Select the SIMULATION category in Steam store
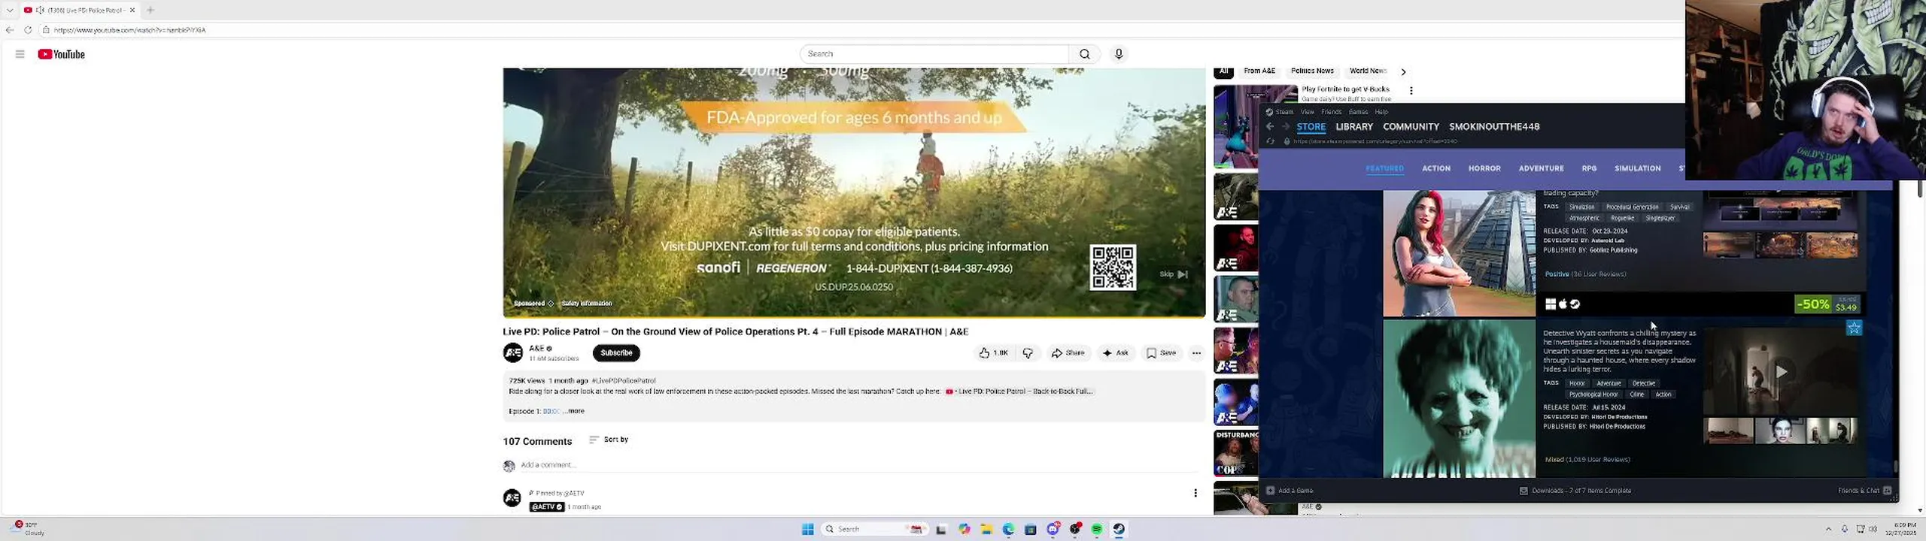Screen dimensions: 1926x541 tap(1637, 168)
